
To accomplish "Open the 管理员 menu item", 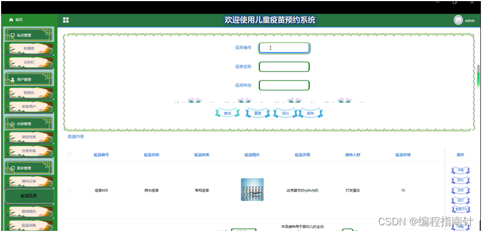I will [29, 93].
